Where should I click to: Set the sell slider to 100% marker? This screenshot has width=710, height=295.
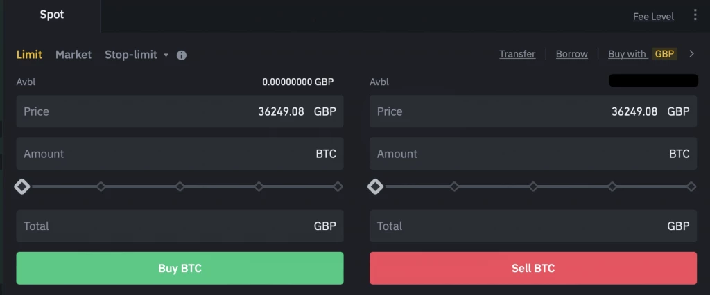(691, 186)
